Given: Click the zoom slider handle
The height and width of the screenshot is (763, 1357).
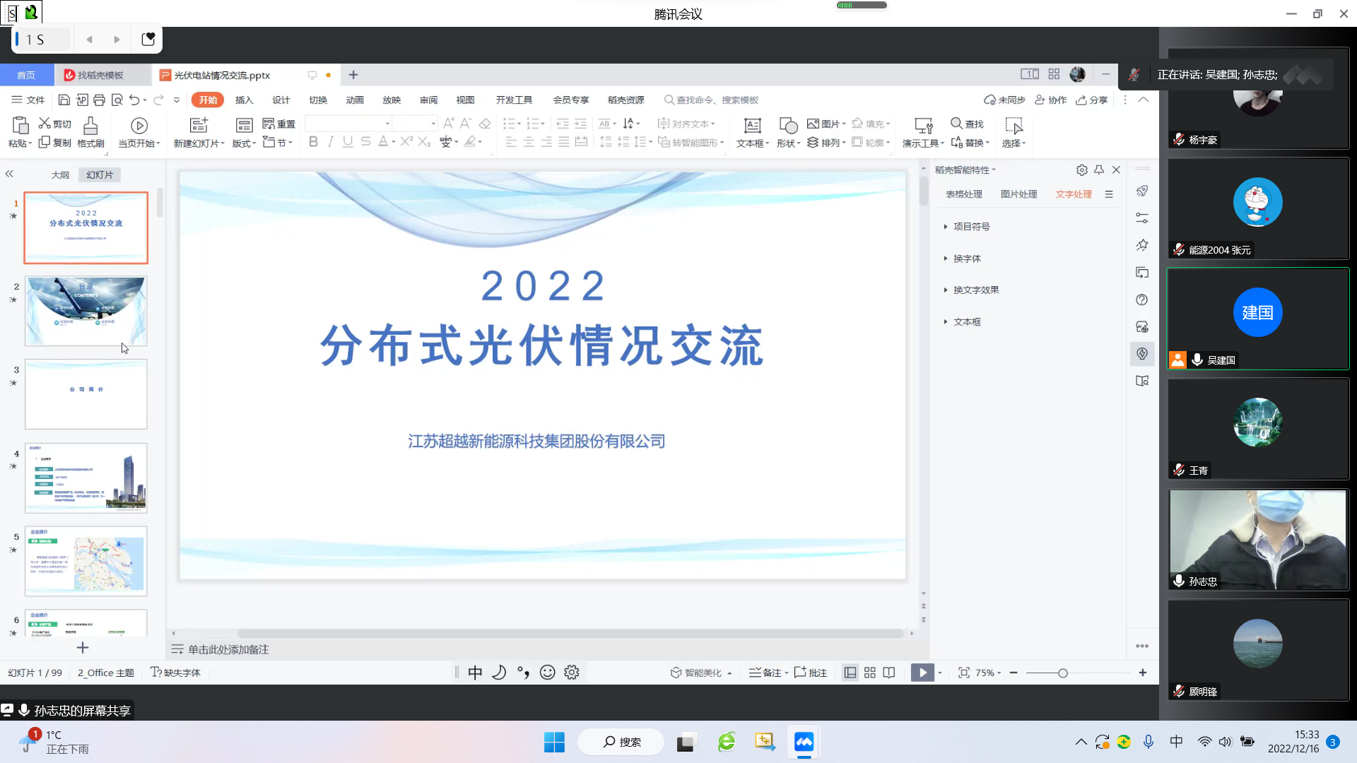Looking at the screenshot, I should [x=1062, y=673].
